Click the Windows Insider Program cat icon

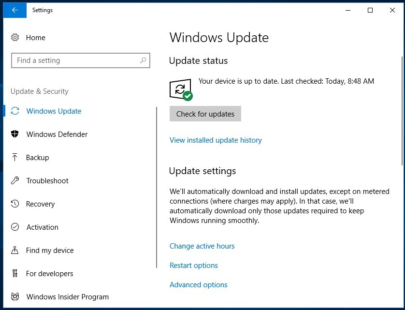(x=15, y=296)
